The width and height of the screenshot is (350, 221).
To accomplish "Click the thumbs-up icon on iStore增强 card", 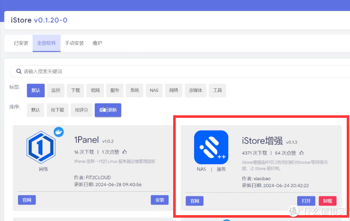I will (301, 152).
